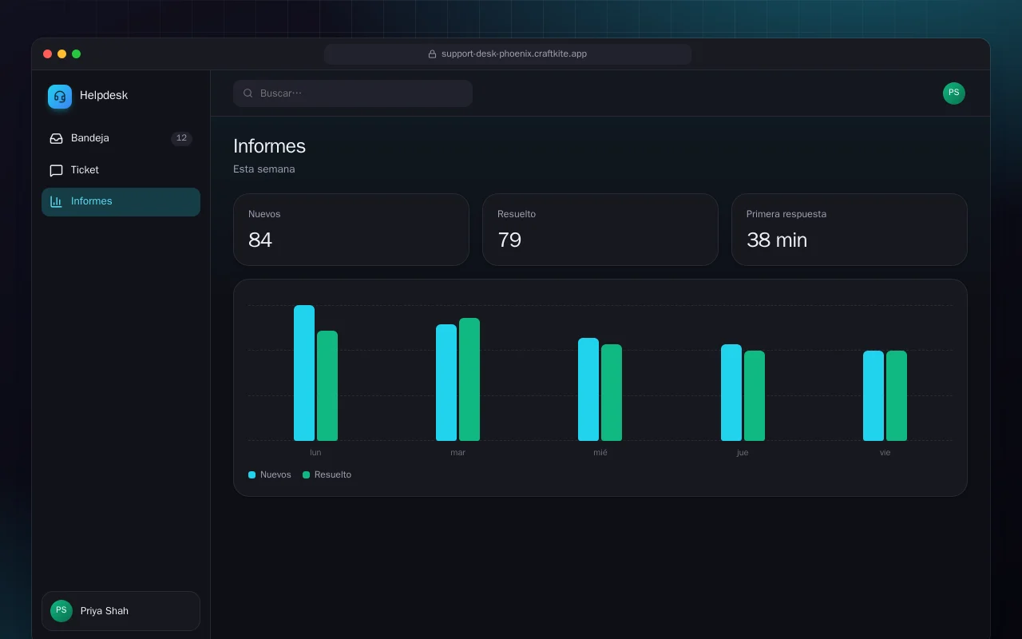Select the cyan Nuevos bar for mié
The height and width of the screenshot is (639, 1022).
(x=588, y=389)
